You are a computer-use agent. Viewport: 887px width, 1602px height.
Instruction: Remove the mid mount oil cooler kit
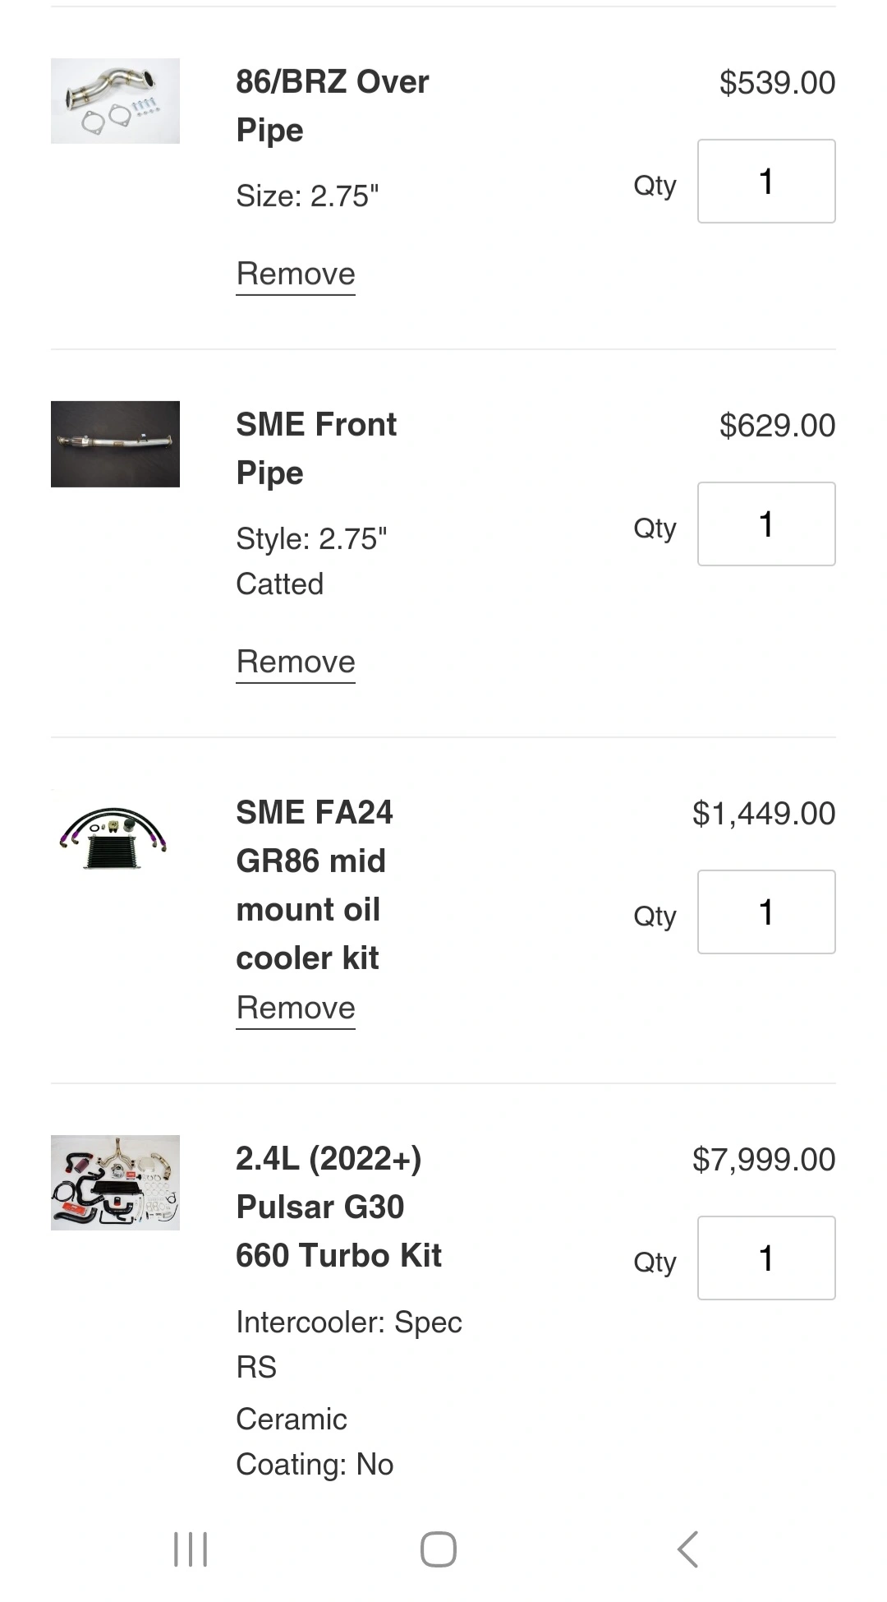pyautogui.click(x=296, y=1008)
